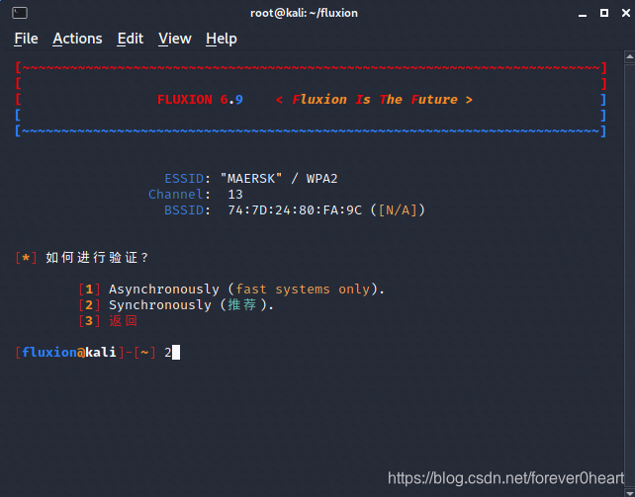Open the Edit menu

pos(130,39)
